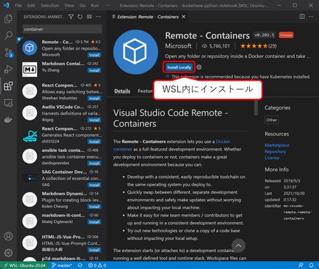The width and height of the screenshot is (319, 269).
Task: Install the HTML-JS-Vue-Pro... extension
Action: (x=94, y=250)
